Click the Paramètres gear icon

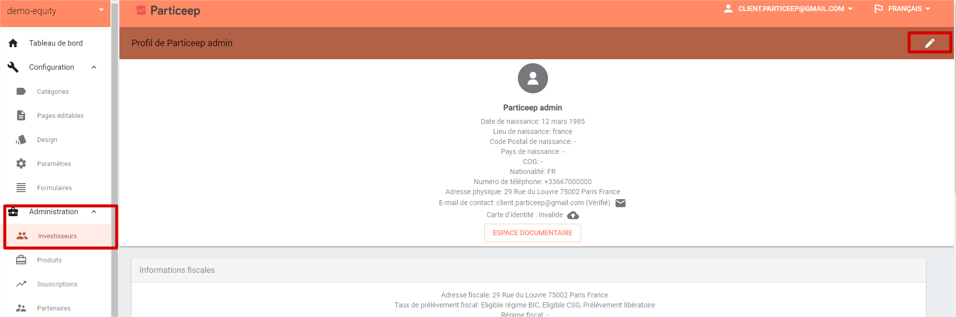[x=21, y=164]
